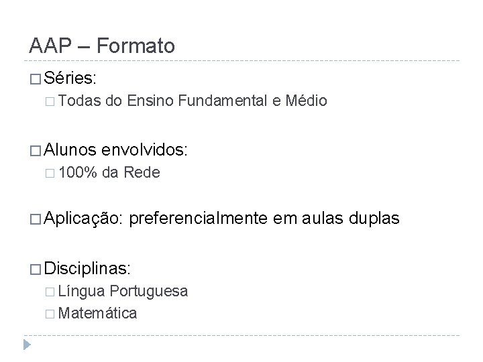The image size is (483, 362).
Task: Click the line Todas do Ensino Fundamental e Médio
Action: pos(193,101)
